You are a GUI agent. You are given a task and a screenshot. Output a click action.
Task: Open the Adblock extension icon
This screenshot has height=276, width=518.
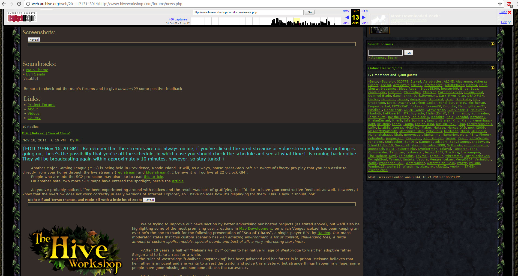click(x=509, y=4)
